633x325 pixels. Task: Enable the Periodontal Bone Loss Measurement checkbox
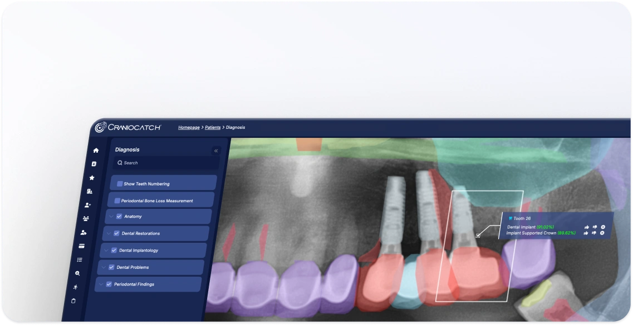pyautogui.click(x=117, y=201)
